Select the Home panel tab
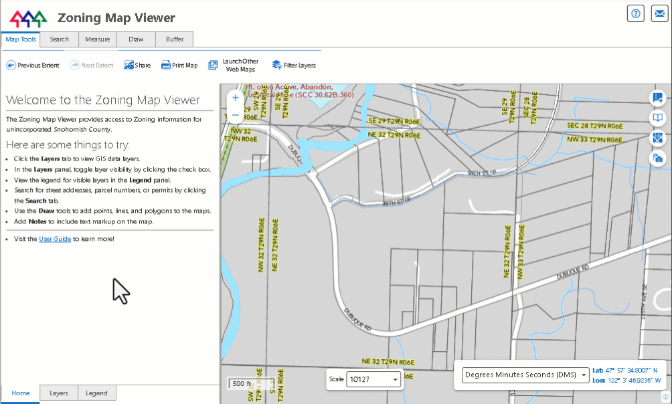Screen dimensions: 672x404 [21, 393]
